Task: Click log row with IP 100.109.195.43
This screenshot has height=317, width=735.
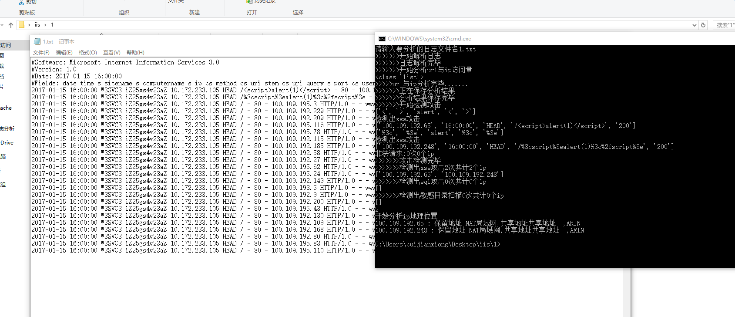Action: pos(203,209)
